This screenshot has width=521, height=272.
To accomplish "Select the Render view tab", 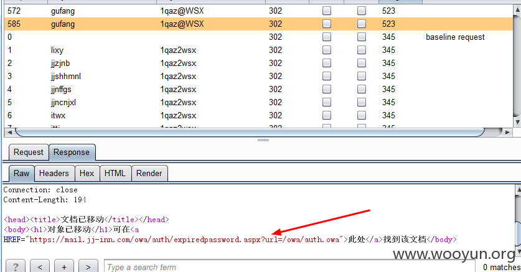I will coord(149,173).
